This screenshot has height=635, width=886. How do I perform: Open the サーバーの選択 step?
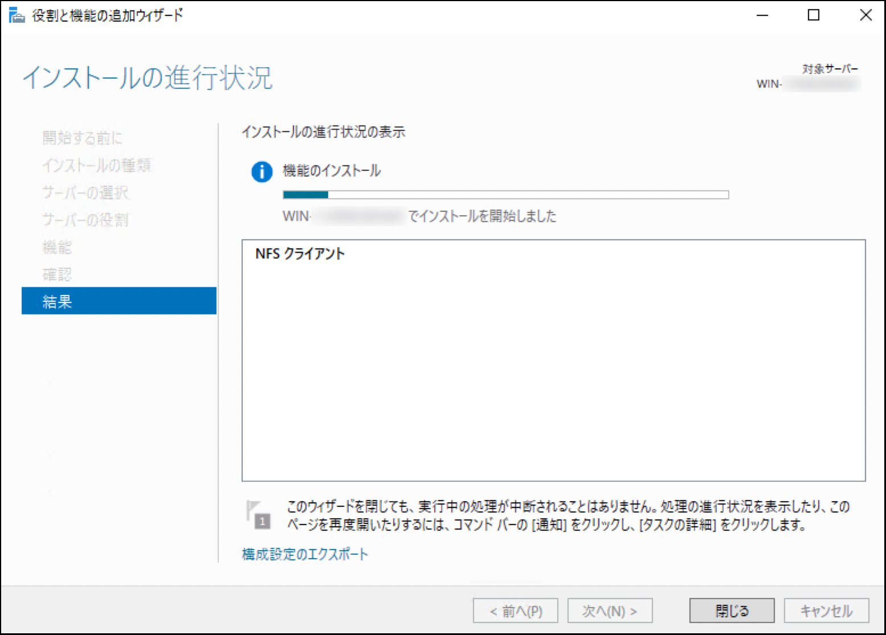tap(85, 192)
